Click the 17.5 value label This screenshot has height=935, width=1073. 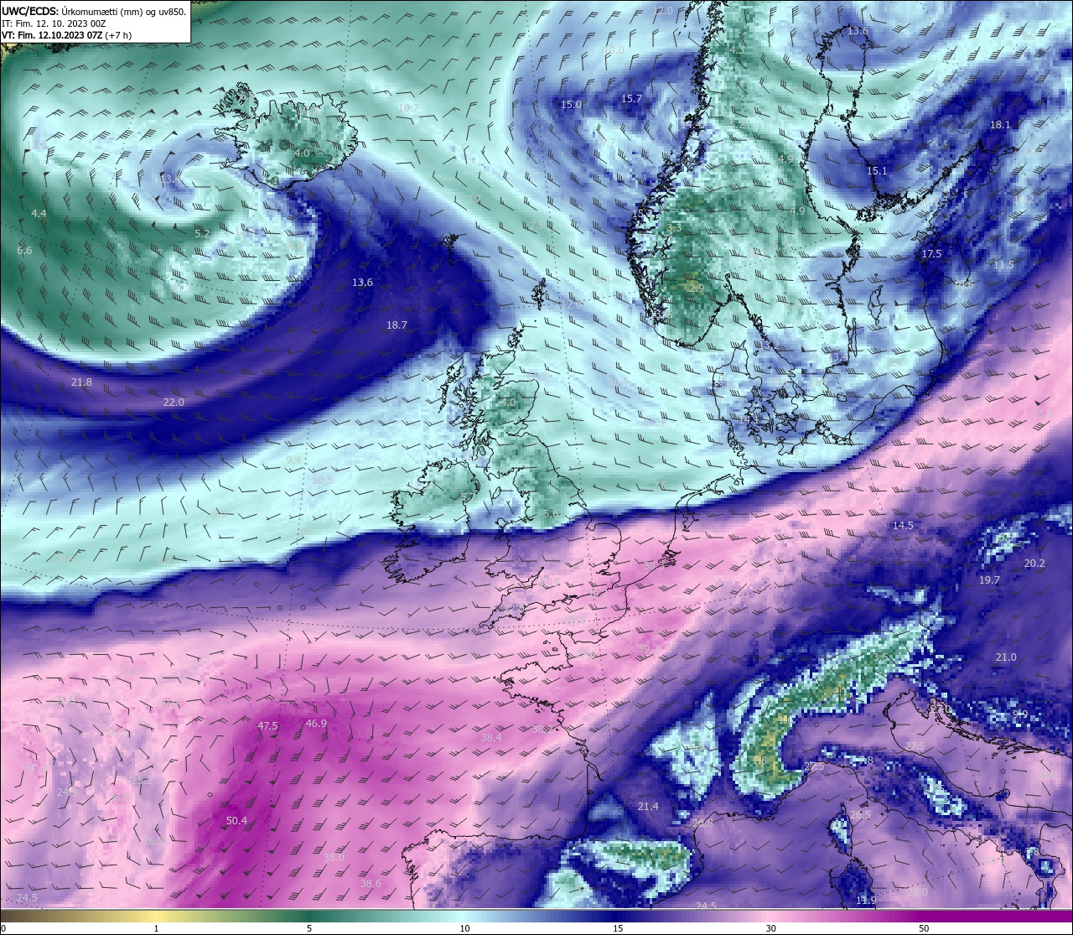tap(931, 253)
